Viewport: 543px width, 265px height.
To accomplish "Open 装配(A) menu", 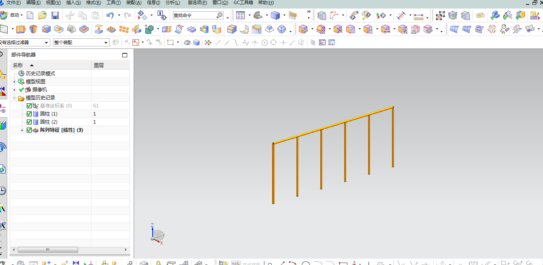I will 134,3.
